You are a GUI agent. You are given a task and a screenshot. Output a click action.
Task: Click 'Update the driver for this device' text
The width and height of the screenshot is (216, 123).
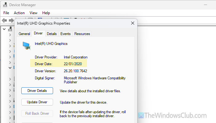84,102
